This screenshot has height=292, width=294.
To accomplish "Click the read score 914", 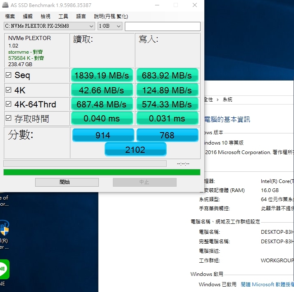I will click(103, 135).
